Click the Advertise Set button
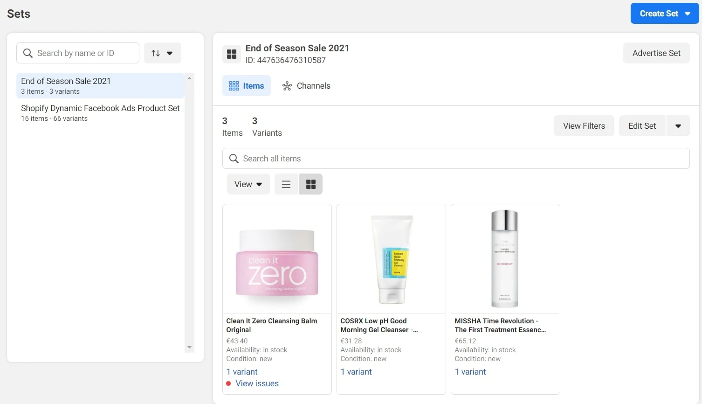 (x=656, y=53)
